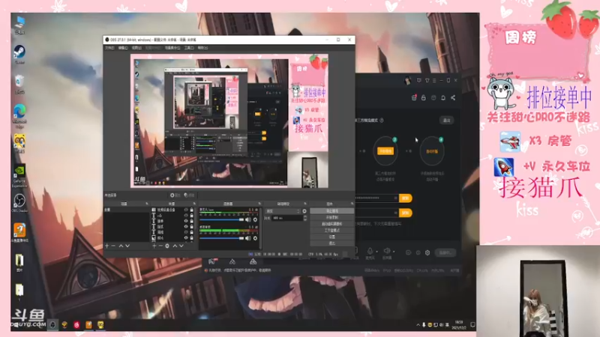Click 开始录制 button in OBS controls

332,217
